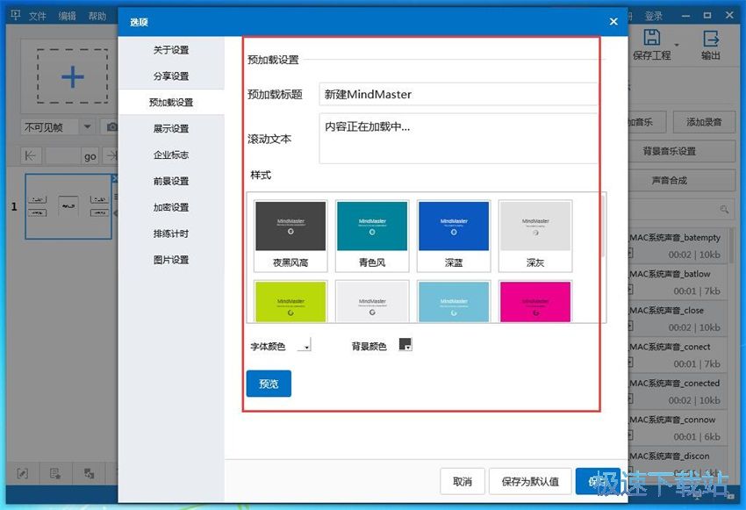
Task: Open the background color (背景颜色) picker
Action: point(405,344)
